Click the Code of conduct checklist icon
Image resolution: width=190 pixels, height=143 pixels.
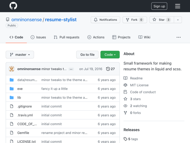coord(125,92)
